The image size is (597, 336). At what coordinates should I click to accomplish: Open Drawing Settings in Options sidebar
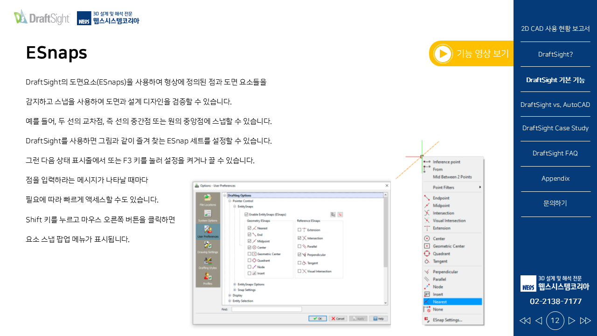(208, 247)
